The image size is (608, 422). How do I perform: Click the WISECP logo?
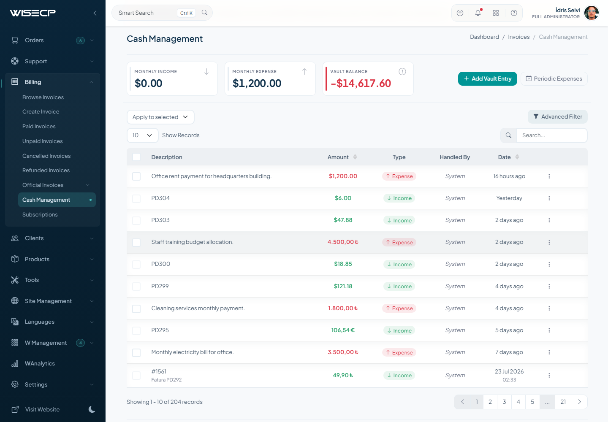click(x=33, y=13)
